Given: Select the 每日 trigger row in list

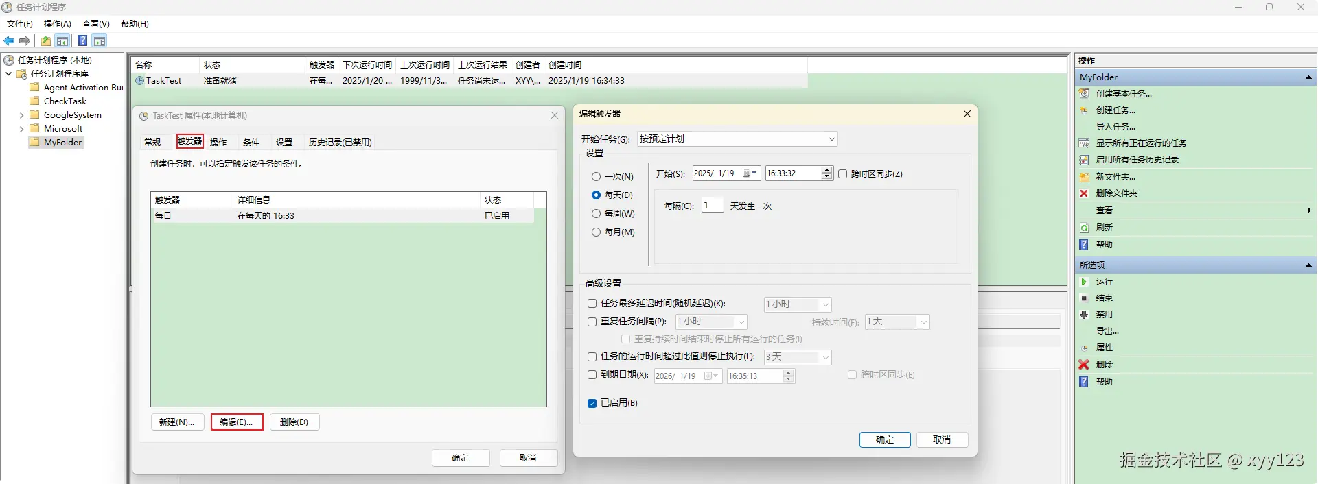Looking at the screenshot, I should [x=343, y=216].
